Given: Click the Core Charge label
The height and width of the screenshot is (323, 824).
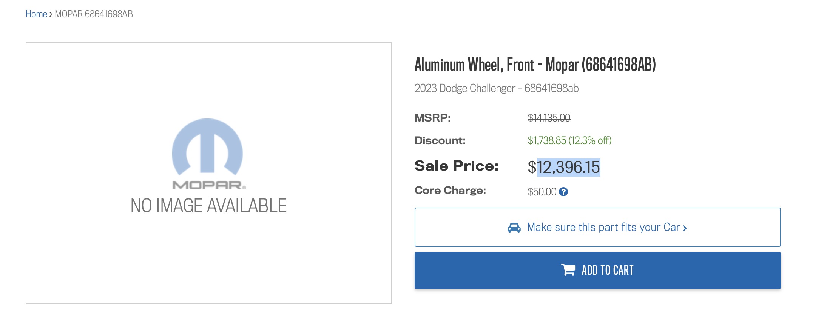Looking at the screenshot, I should 450,191.
